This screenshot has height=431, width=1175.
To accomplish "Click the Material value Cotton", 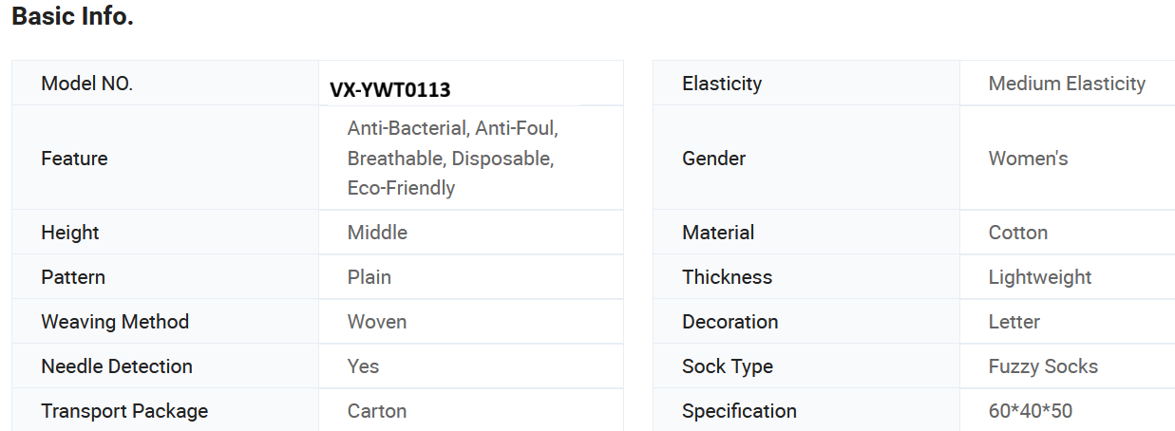I will [x=1018, y=233].
